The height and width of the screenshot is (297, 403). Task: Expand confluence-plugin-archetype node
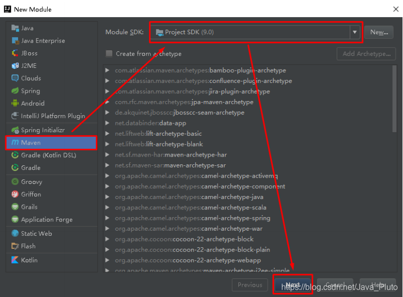click(107, 81)
